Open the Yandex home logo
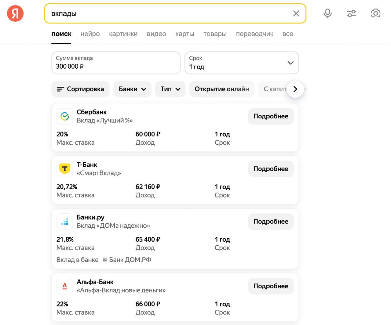The image size is (391, 325). point(15,13)
